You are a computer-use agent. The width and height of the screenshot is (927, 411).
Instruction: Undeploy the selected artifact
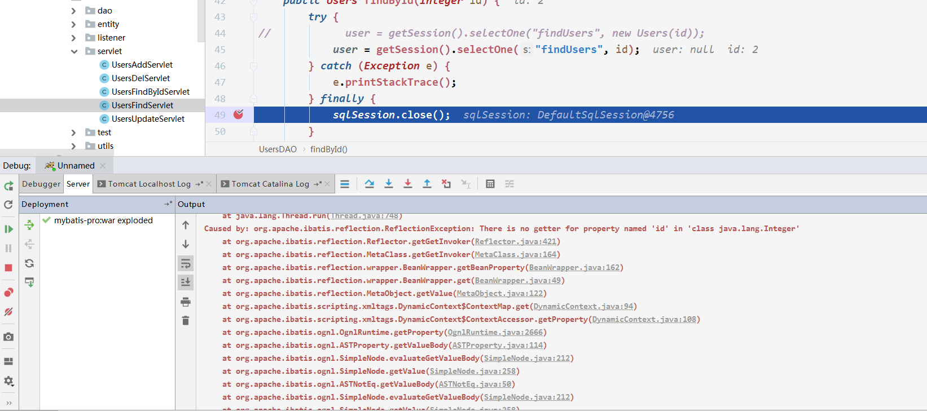pyautogui.click(x=29, y=244)
